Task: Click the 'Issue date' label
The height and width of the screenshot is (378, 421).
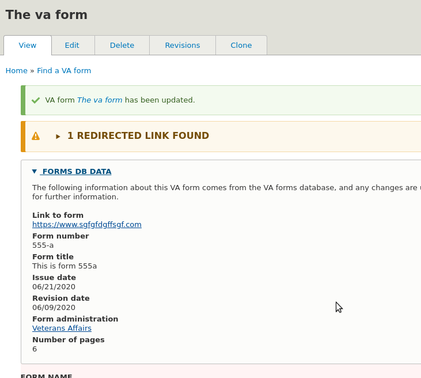Action: tap(54, 277)
